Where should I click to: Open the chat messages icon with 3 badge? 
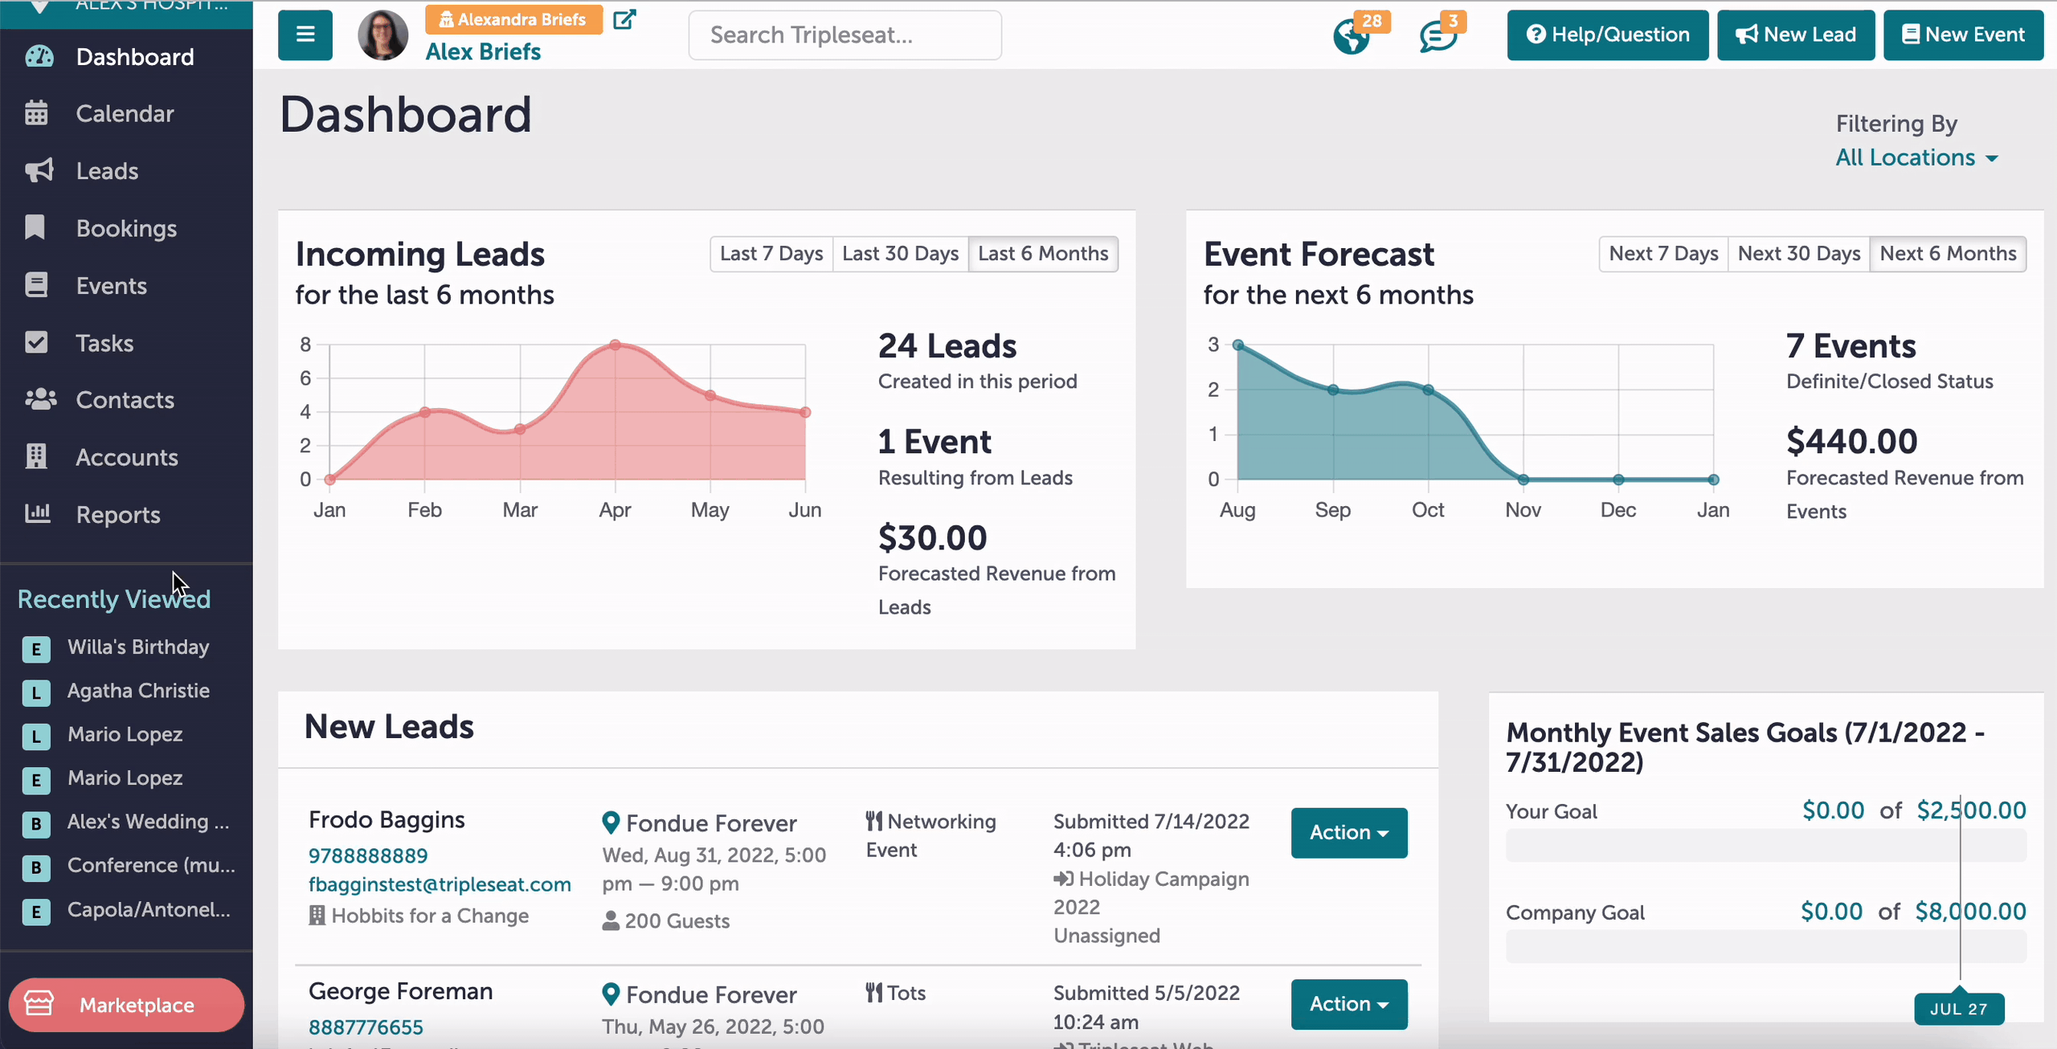click(x=1438, y=37)
